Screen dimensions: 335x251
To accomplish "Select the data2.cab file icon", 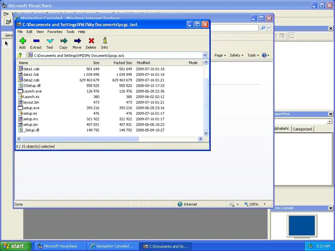I will [x=20, y=80].
